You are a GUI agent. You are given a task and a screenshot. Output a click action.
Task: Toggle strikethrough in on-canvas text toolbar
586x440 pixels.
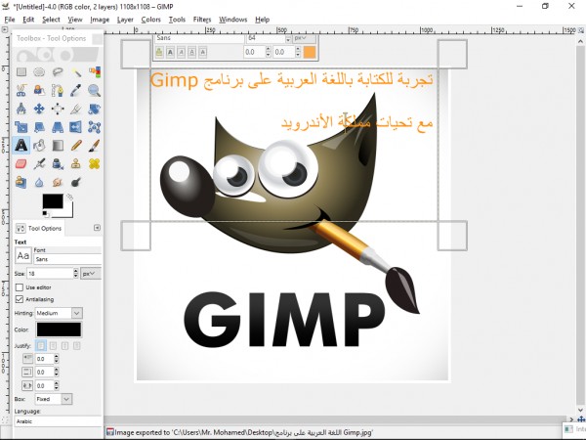pyautogui.click(x=202, y=52)
